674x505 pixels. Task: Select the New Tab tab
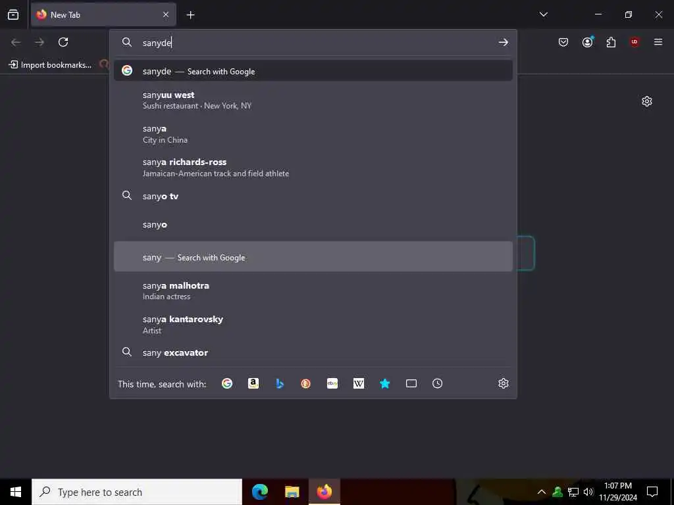pos(103,14)
